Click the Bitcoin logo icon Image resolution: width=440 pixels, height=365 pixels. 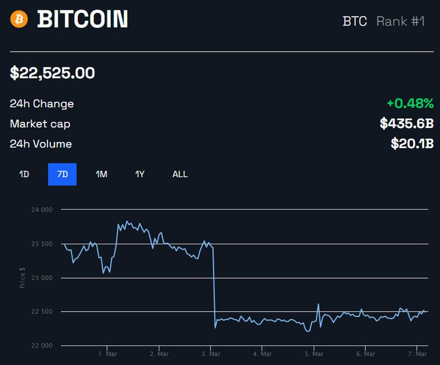tap(19, 20)
